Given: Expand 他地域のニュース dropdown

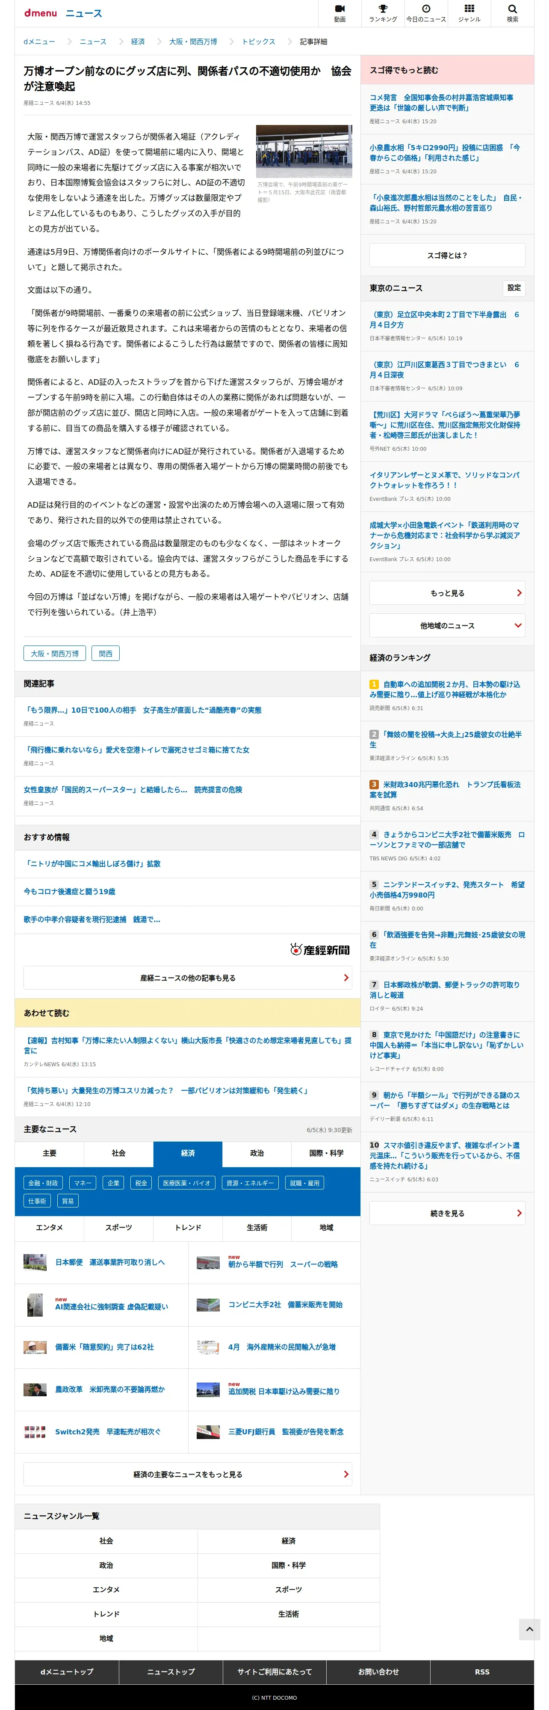Looking at the screenshot, I should [447, 625].
